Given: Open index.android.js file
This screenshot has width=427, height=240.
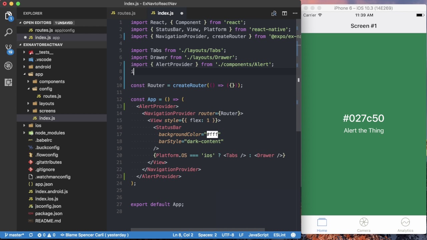Looking at the screenshot, I should point(51,192).
